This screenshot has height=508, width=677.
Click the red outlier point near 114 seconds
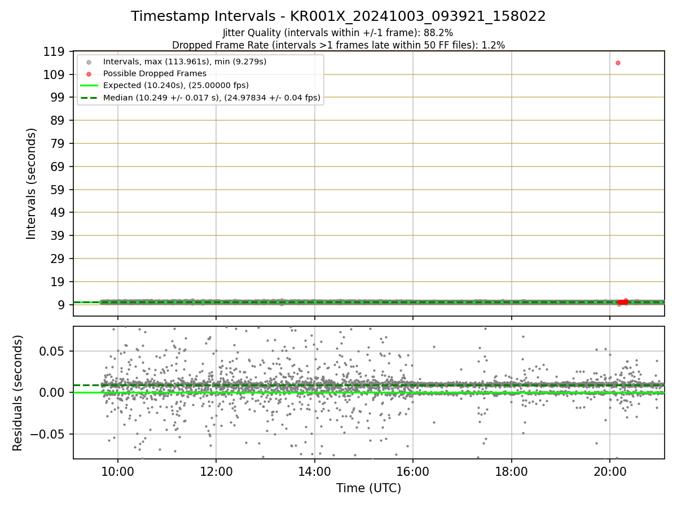[618, 63]
